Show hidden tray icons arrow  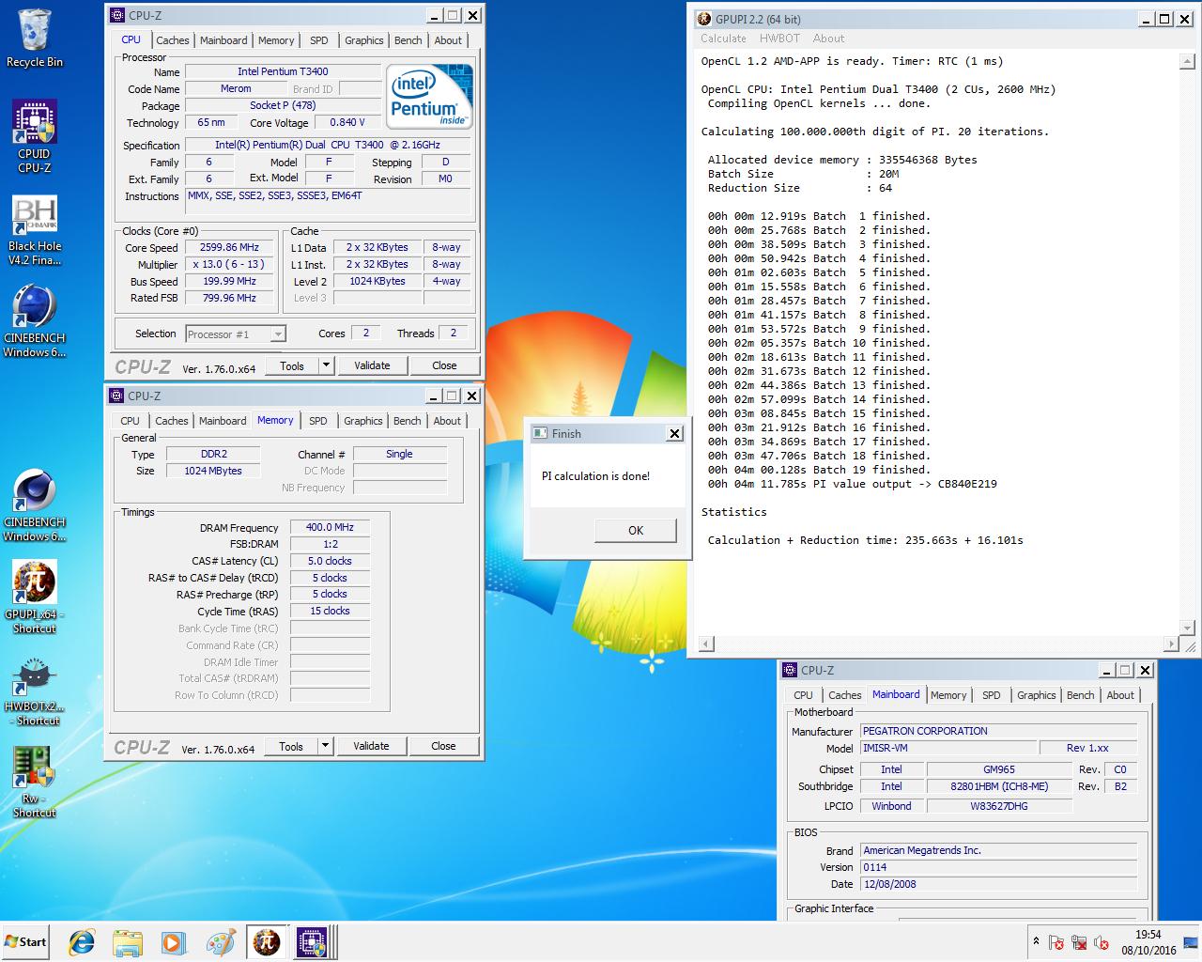click(x=1036, y=941)
